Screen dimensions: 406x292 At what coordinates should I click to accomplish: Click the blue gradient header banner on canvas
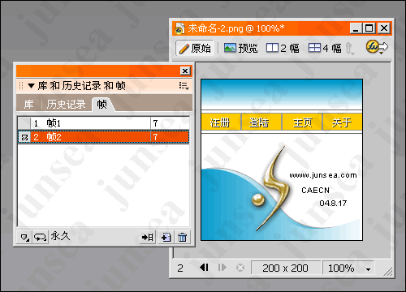tap(282, 95)
